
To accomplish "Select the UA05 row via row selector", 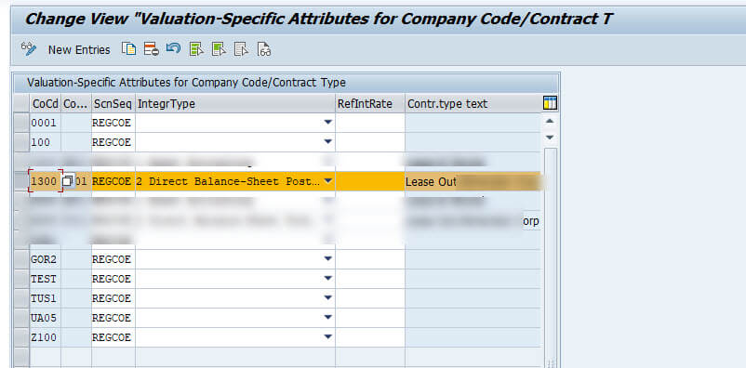I will (21, 318).
